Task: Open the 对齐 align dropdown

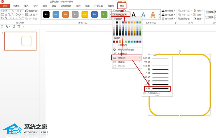Action: [198, 11]
